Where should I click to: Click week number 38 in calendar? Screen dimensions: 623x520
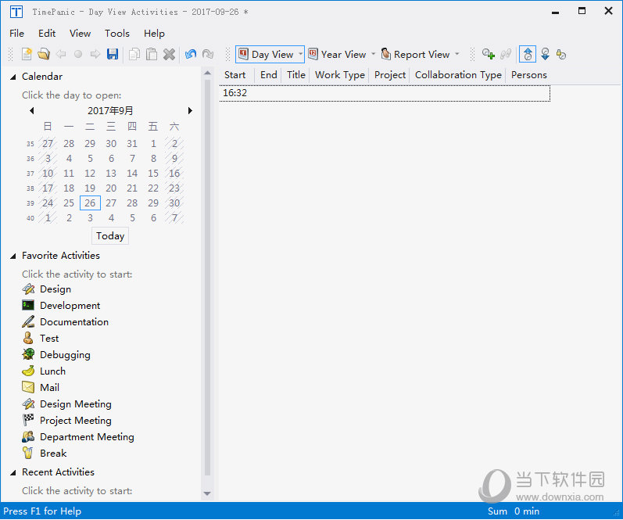pyautogui.click(x=30, y=188)
